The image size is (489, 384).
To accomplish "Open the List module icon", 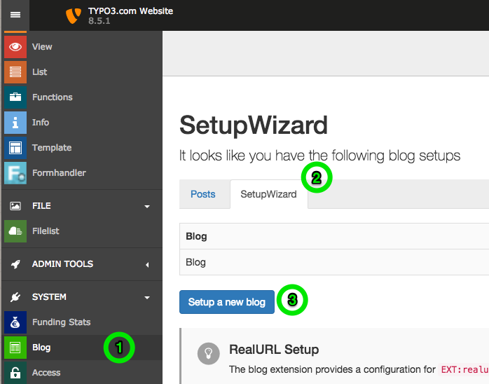I will click(15, 72).
